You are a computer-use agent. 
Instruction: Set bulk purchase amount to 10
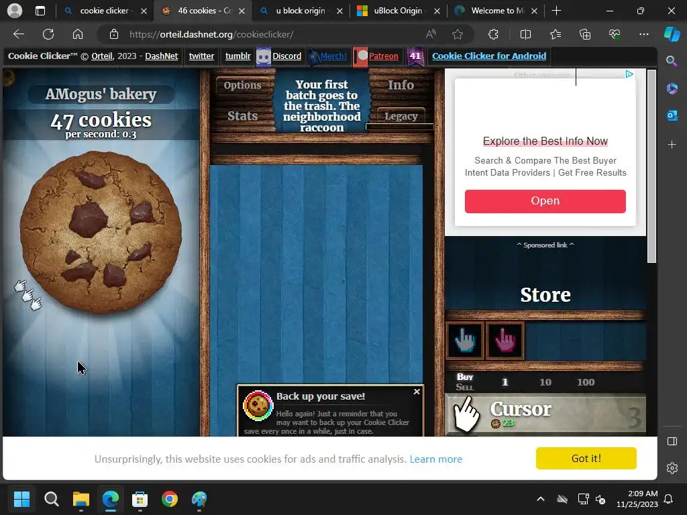(545, 382)
